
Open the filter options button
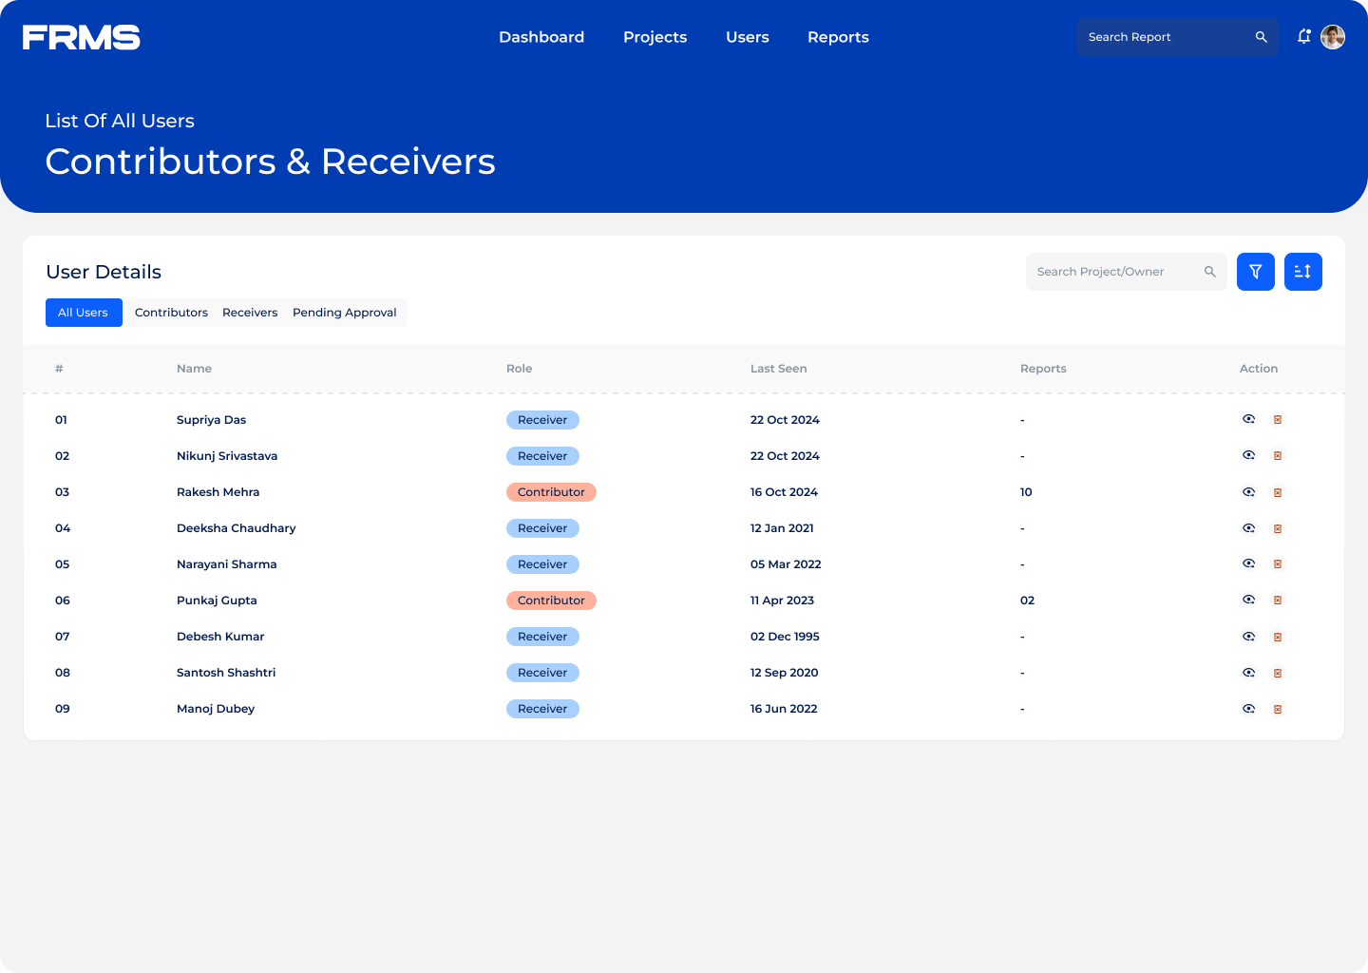tap(1255, 272)
